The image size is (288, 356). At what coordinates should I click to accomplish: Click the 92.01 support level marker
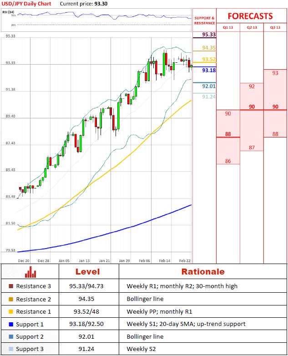pyautogui.click(x=209, y=86)
